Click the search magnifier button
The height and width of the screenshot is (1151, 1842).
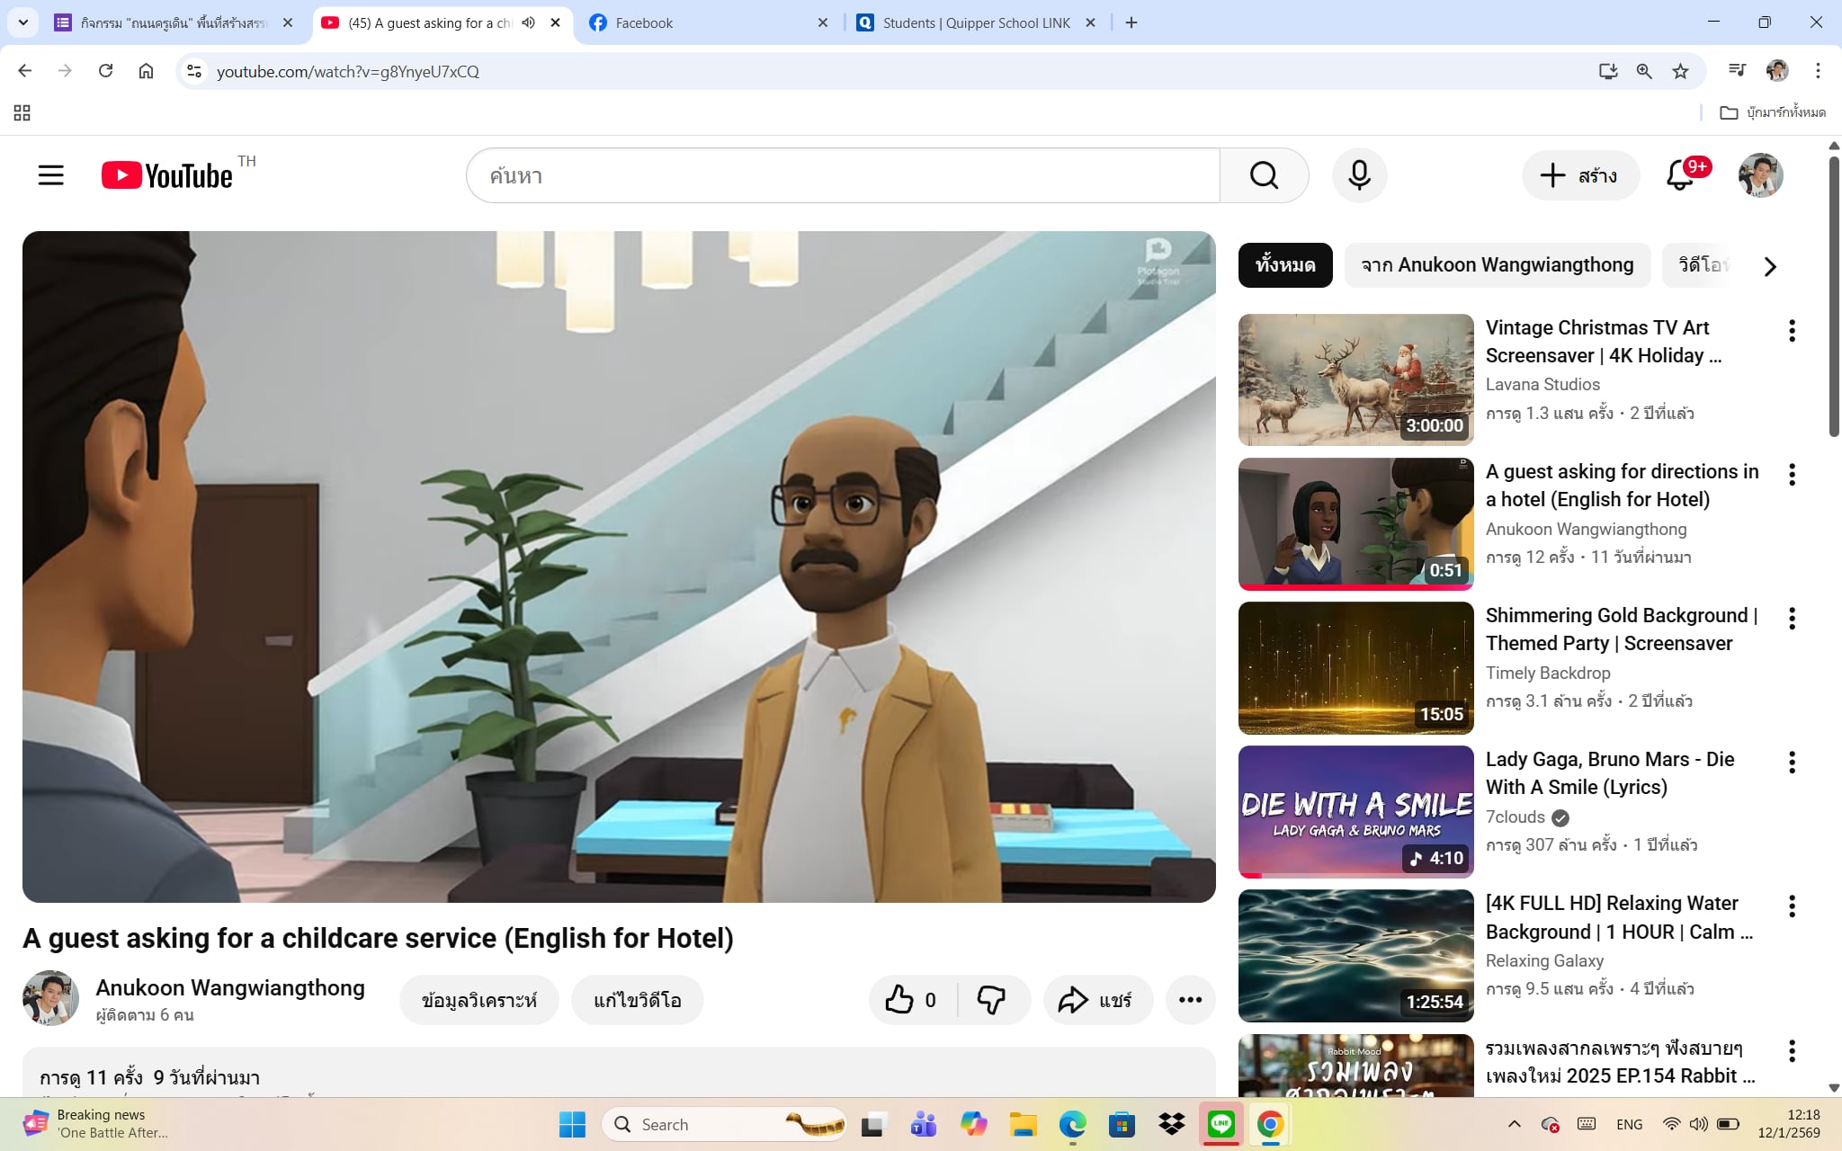tap(1264, 175)
